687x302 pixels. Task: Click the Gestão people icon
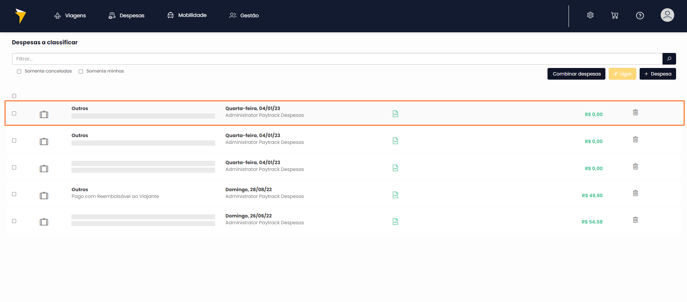pyautogui.click(x=233, y=15)
